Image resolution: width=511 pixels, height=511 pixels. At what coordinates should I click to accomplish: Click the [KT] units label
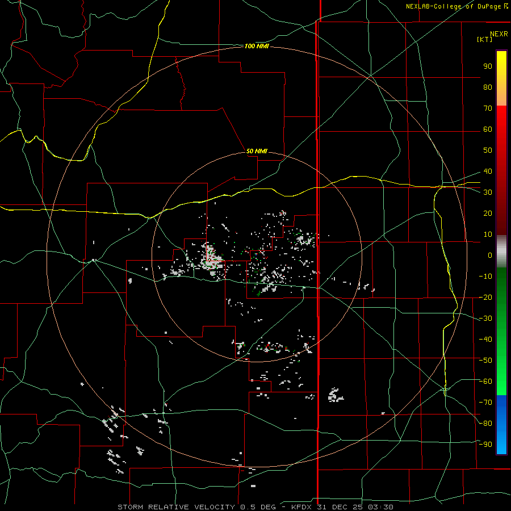click(485, 39)
